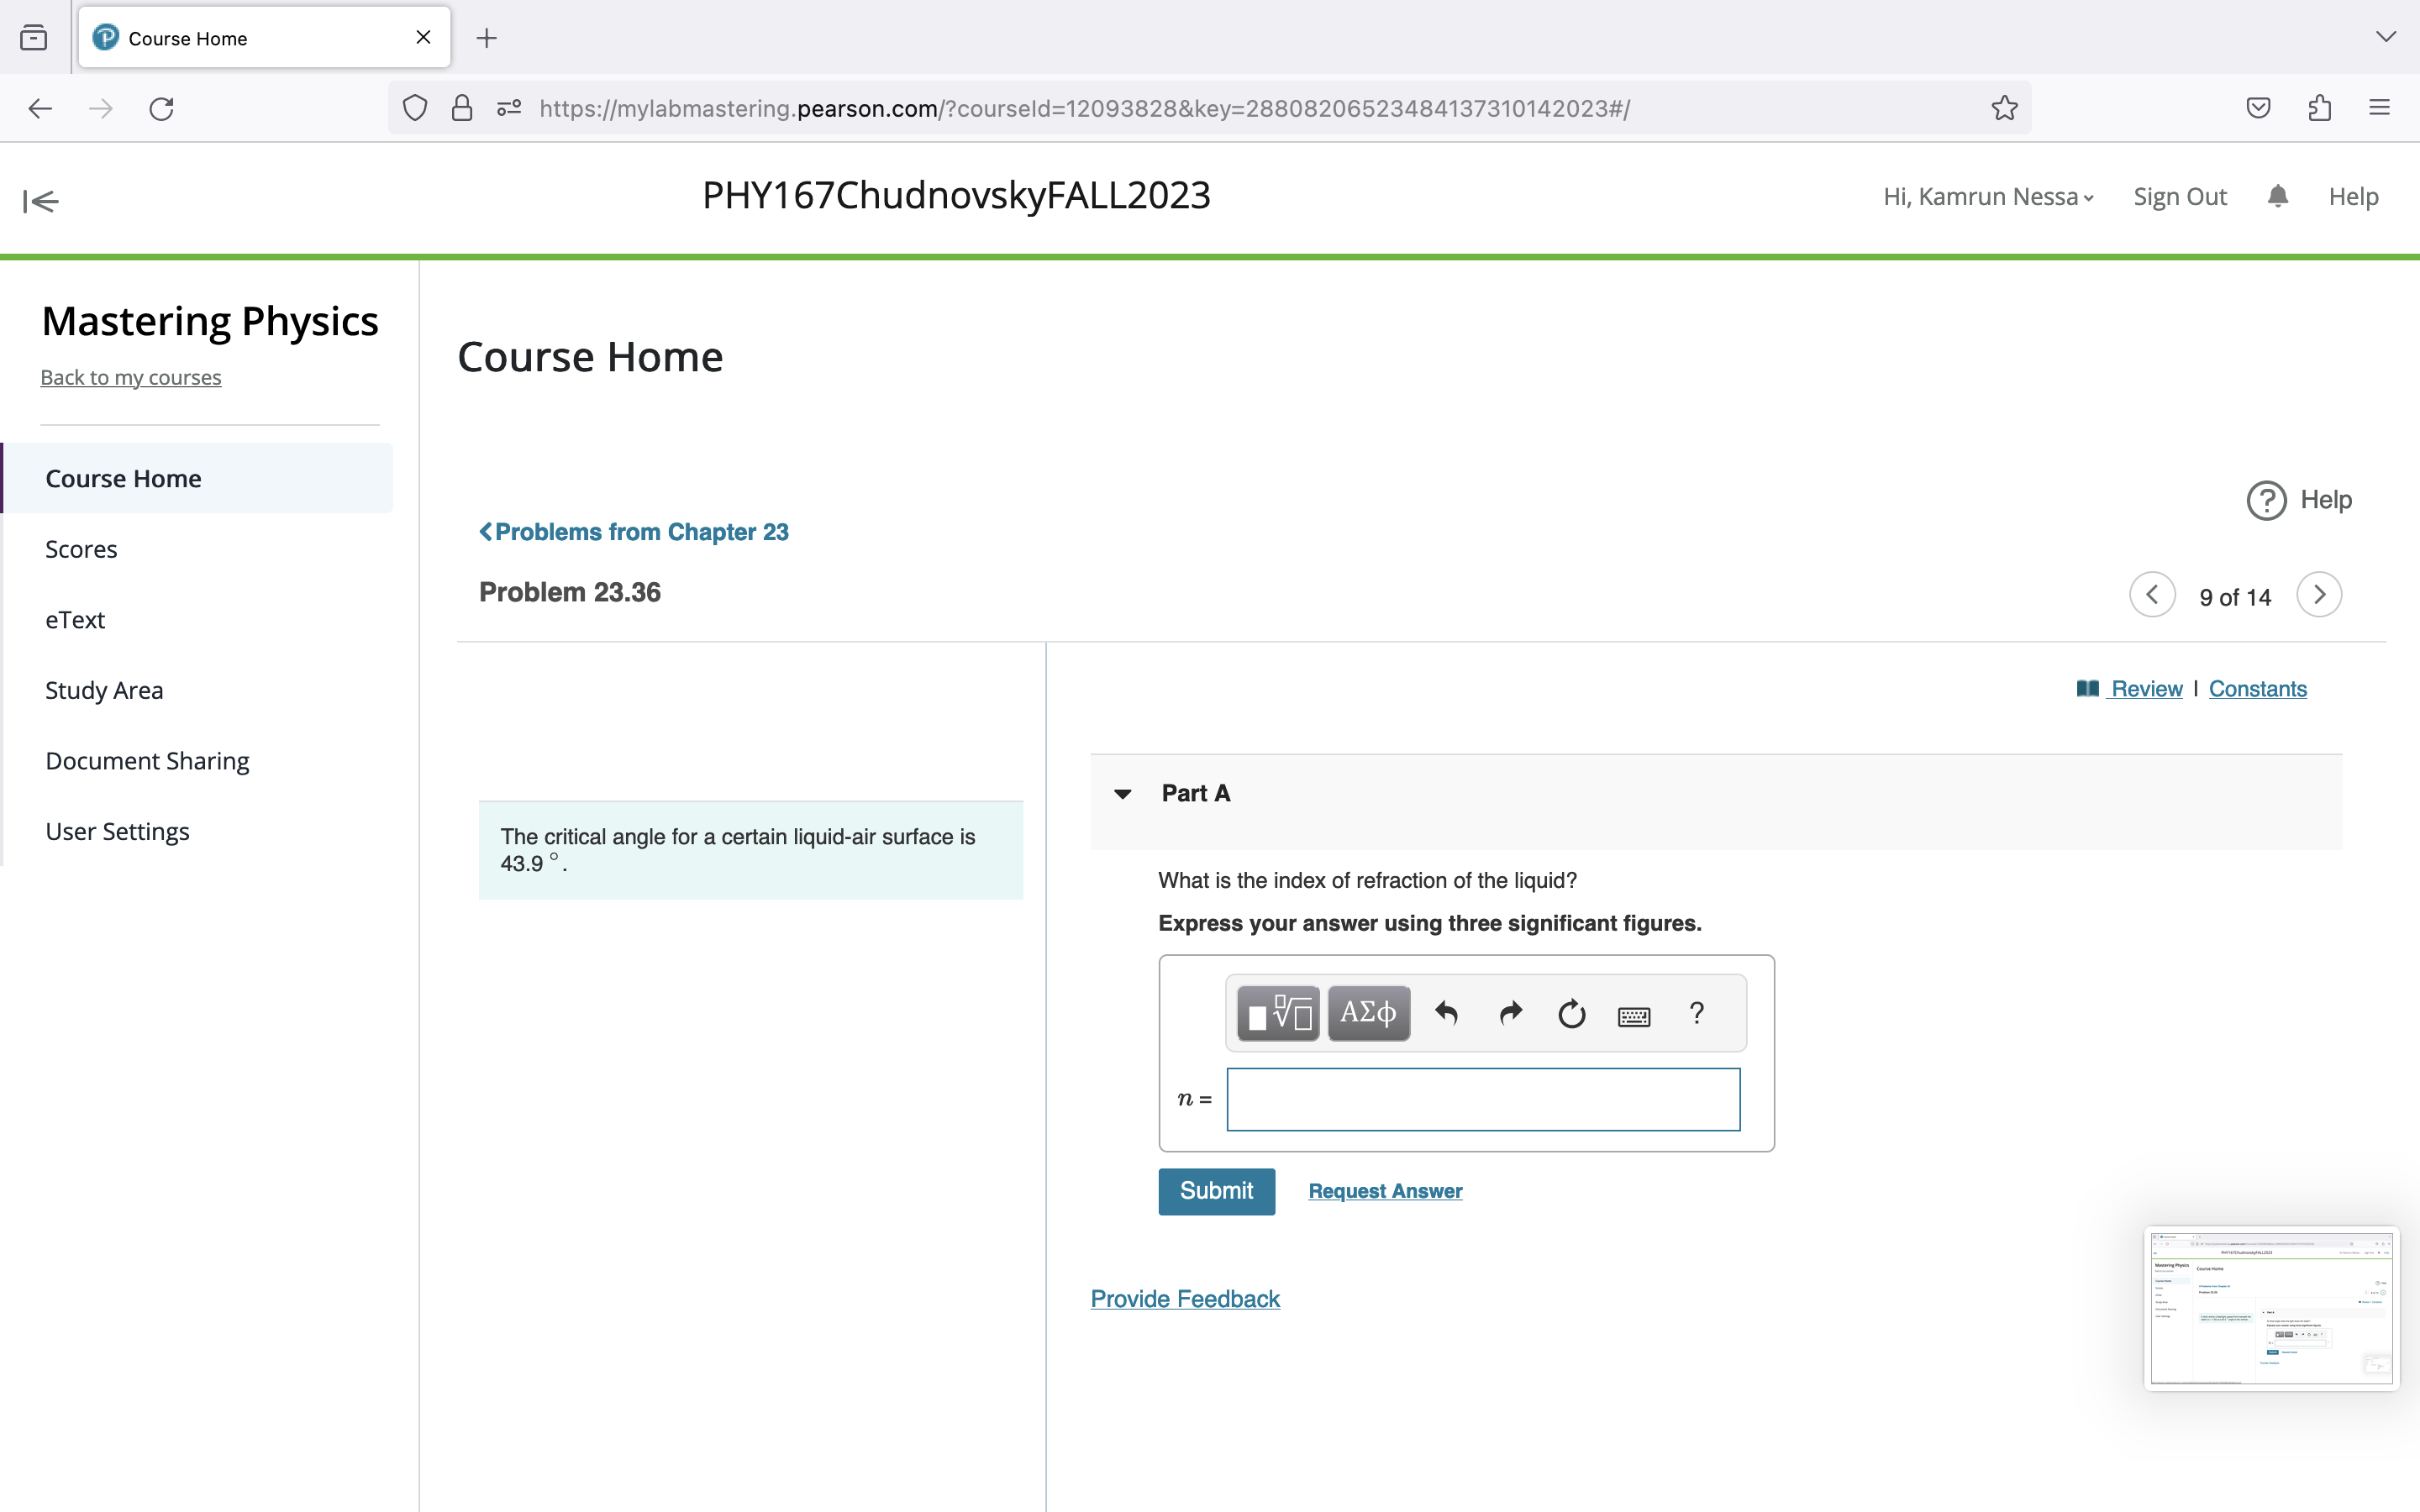Image resolution: width=2420 pixels, height=1512 pixels.
Task: Redo the equation edit
Action: (1510, 1013)
